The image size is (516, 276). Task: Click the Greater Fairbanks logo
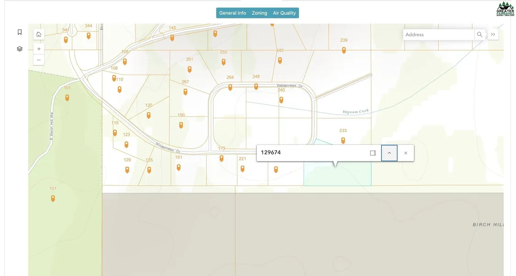click(x=505, y=9)
